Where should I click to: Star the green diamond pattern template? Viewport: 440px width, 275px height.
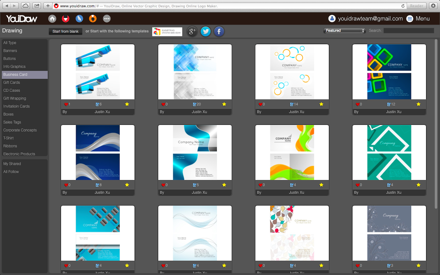[418, 185]
